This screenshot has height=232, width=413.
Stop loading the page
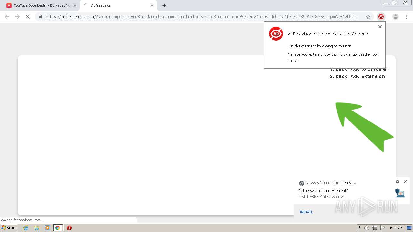coord(28,17)
